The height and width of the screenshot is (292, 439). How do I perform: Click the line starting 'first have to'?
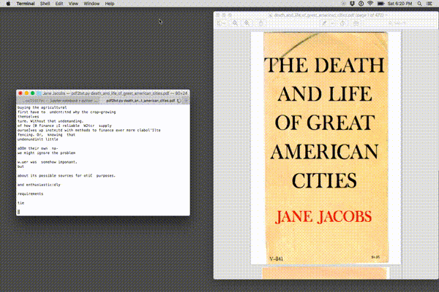click(67, 112)
